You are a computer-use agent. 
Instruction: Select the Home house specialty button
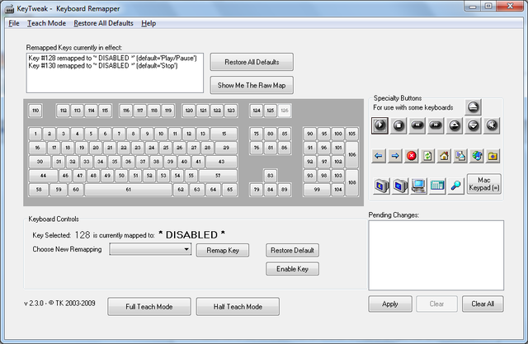pyautogui.click(x=444, y=156)
